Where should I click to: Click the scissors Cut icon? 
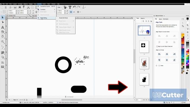coord(28,7)
